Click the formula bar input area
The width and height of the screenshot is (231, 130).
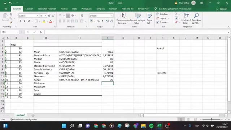click(x=136, y=32)
